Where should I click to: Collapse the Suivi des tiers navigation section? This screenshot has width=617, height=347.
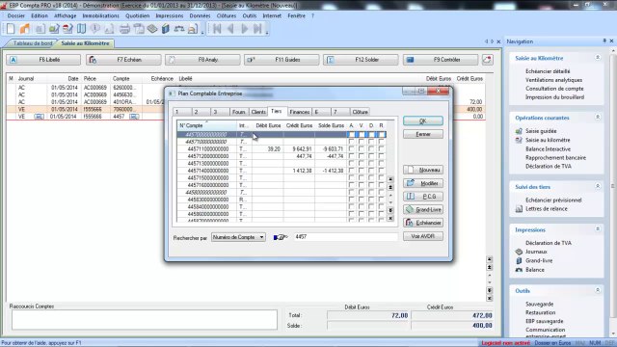(598, 186)
